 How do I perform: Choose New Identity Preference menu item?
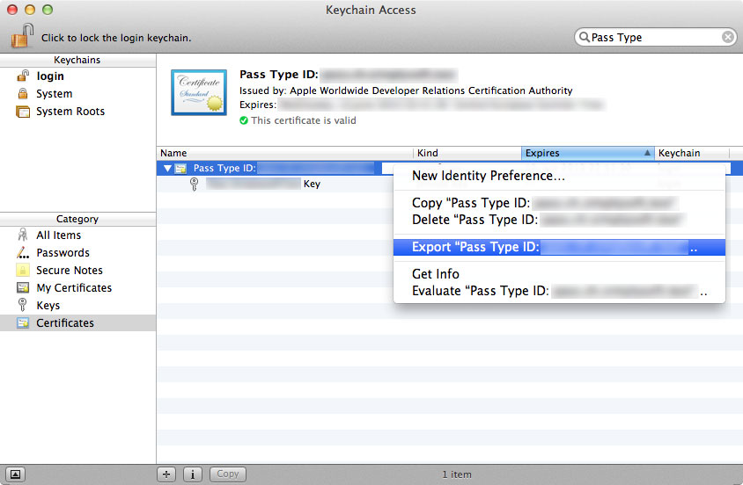pyautogui.click(x=559, y=176)
